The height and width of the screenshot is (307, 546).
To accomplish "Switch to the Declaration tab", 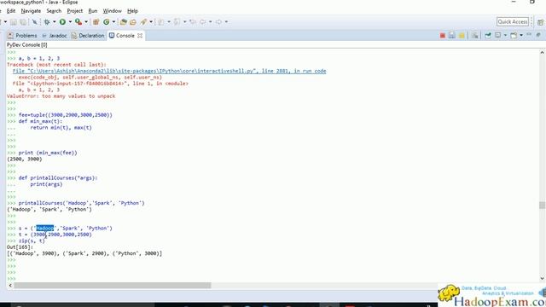I will click(x=88, y=36).
